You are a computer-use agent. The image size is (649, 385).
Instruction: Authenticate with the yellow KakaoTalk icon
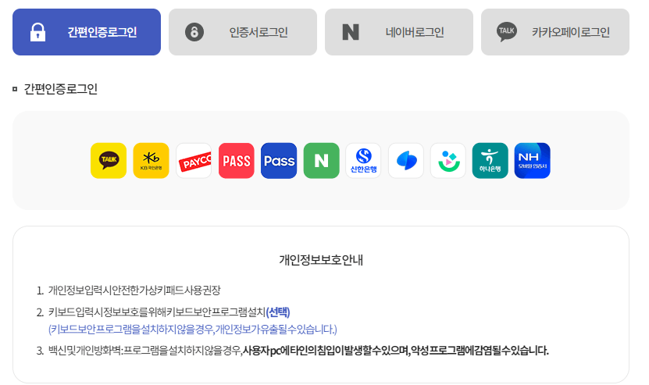[x=109, y=161]
